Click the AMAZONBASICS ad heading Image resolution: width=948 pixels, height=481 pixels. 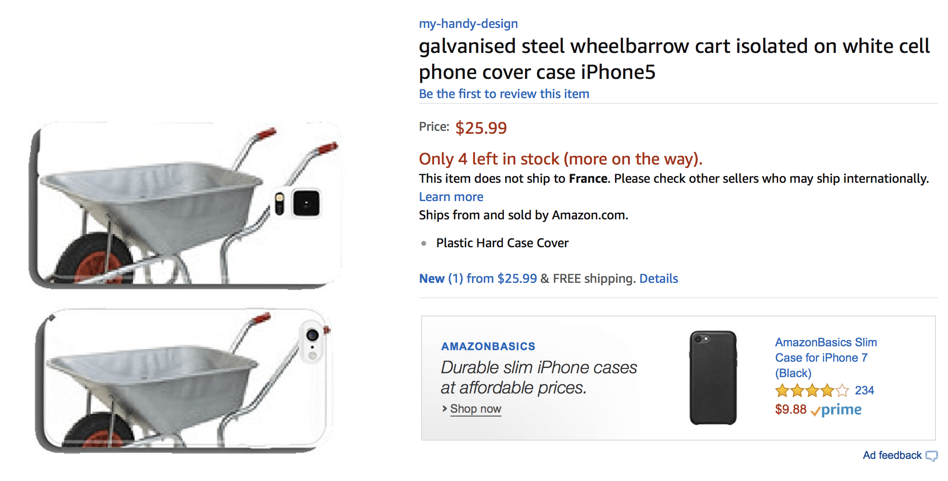[488, 346]
